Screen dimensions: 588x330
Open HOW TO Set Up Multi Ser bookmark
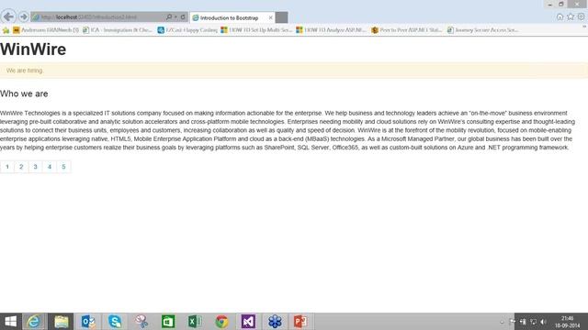coord(256,30)
